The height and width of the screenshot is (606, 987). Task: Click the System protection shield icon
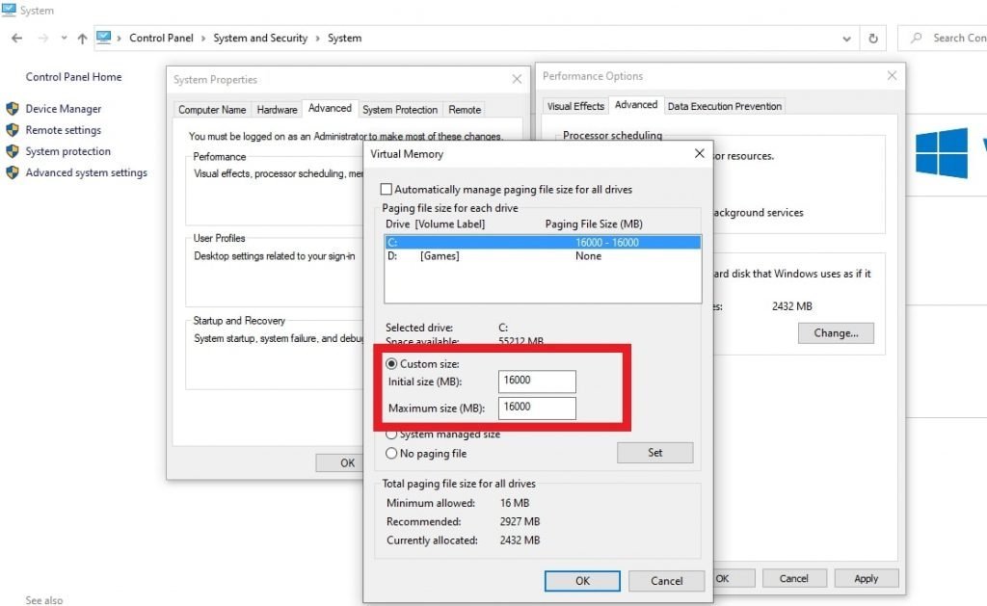click(13, 151)
